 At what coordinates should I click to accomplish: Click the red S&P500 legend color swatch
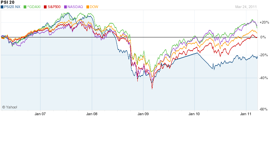(x=45, y=7)
